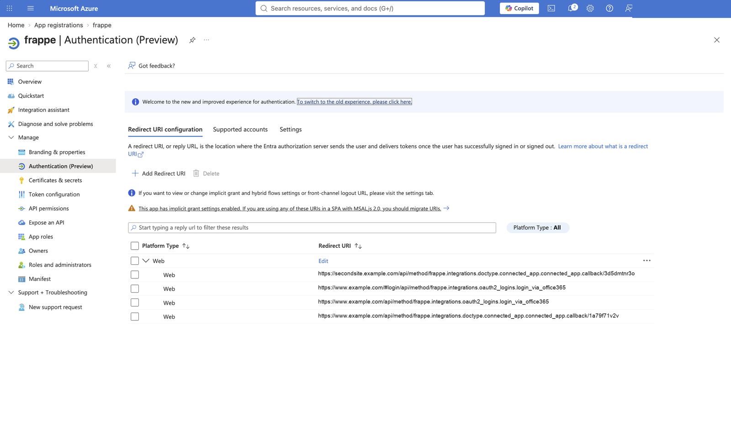Select the callback/1a79f71v2v URI checkbox
Screen dimensions: 731x435
point(135,317)
